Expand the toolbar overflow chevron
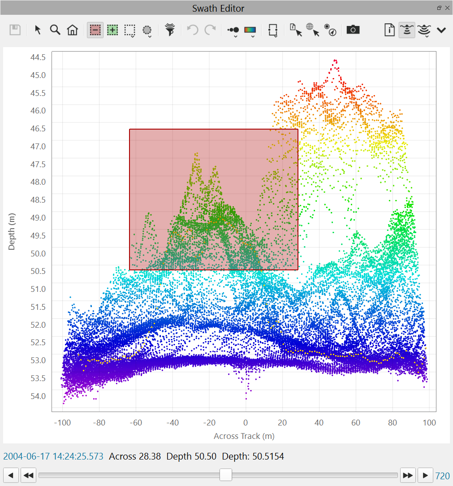The height and width of the screenshot is (486, 453). click(441, 30)
